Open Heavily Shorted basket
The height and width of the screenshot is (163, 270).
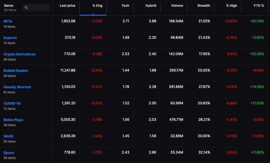pos(17,87)
